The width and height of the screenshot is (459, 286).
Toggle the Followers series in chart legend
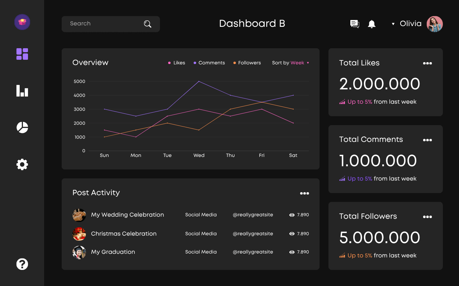point(247,63)
